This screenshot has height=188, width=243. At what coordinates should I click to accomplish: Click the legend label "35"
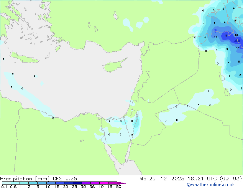tap(92, 186)
